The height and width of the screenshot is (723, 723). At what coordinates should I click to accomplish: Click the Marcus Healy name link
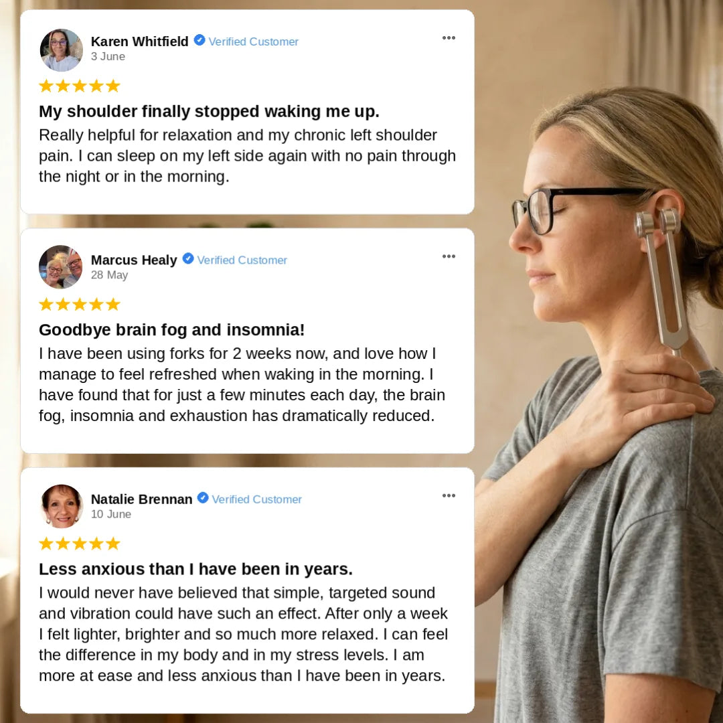(134, 260)
